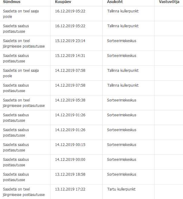Click Tallinna kullerpunkt in the first row
Screen dimensions: 183x199
123,11
